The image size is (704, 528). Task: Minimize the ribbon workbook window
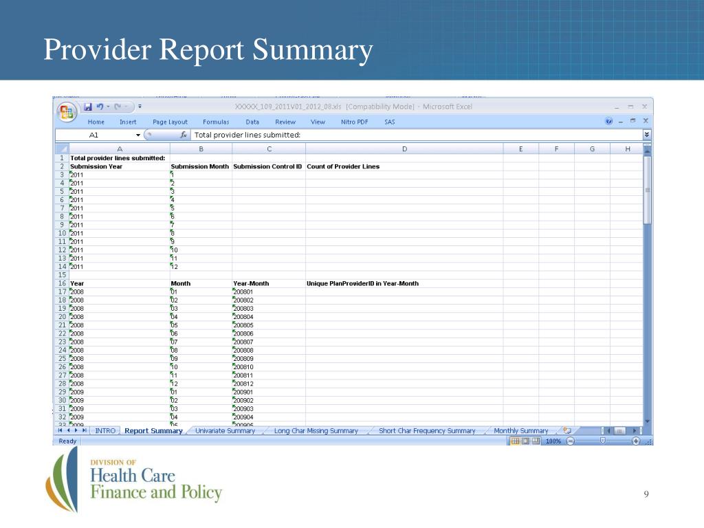621,122
